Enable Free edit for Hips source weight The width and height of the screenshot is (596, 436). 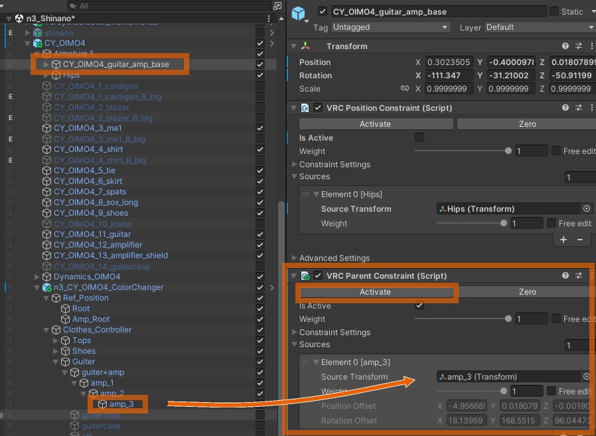[x=551, y=223]
